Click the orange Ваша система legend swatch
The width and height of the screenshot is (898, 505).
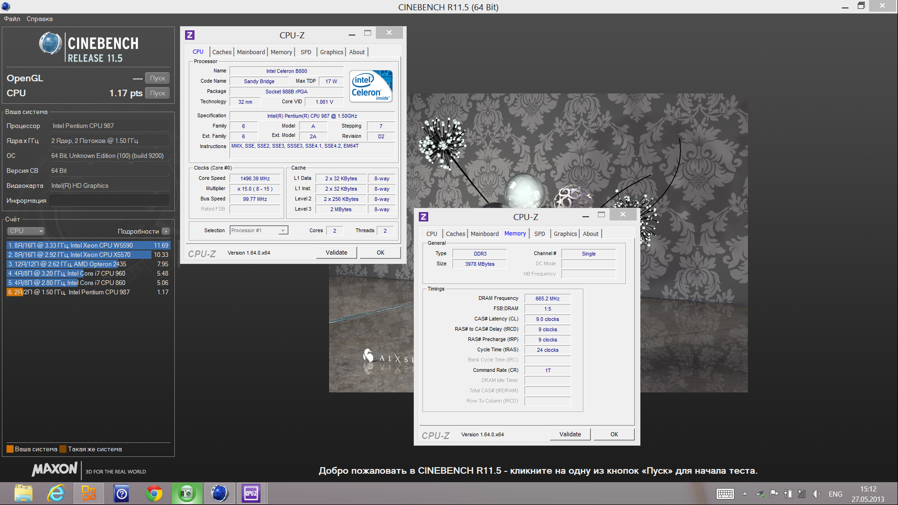[x=10, y=449]
